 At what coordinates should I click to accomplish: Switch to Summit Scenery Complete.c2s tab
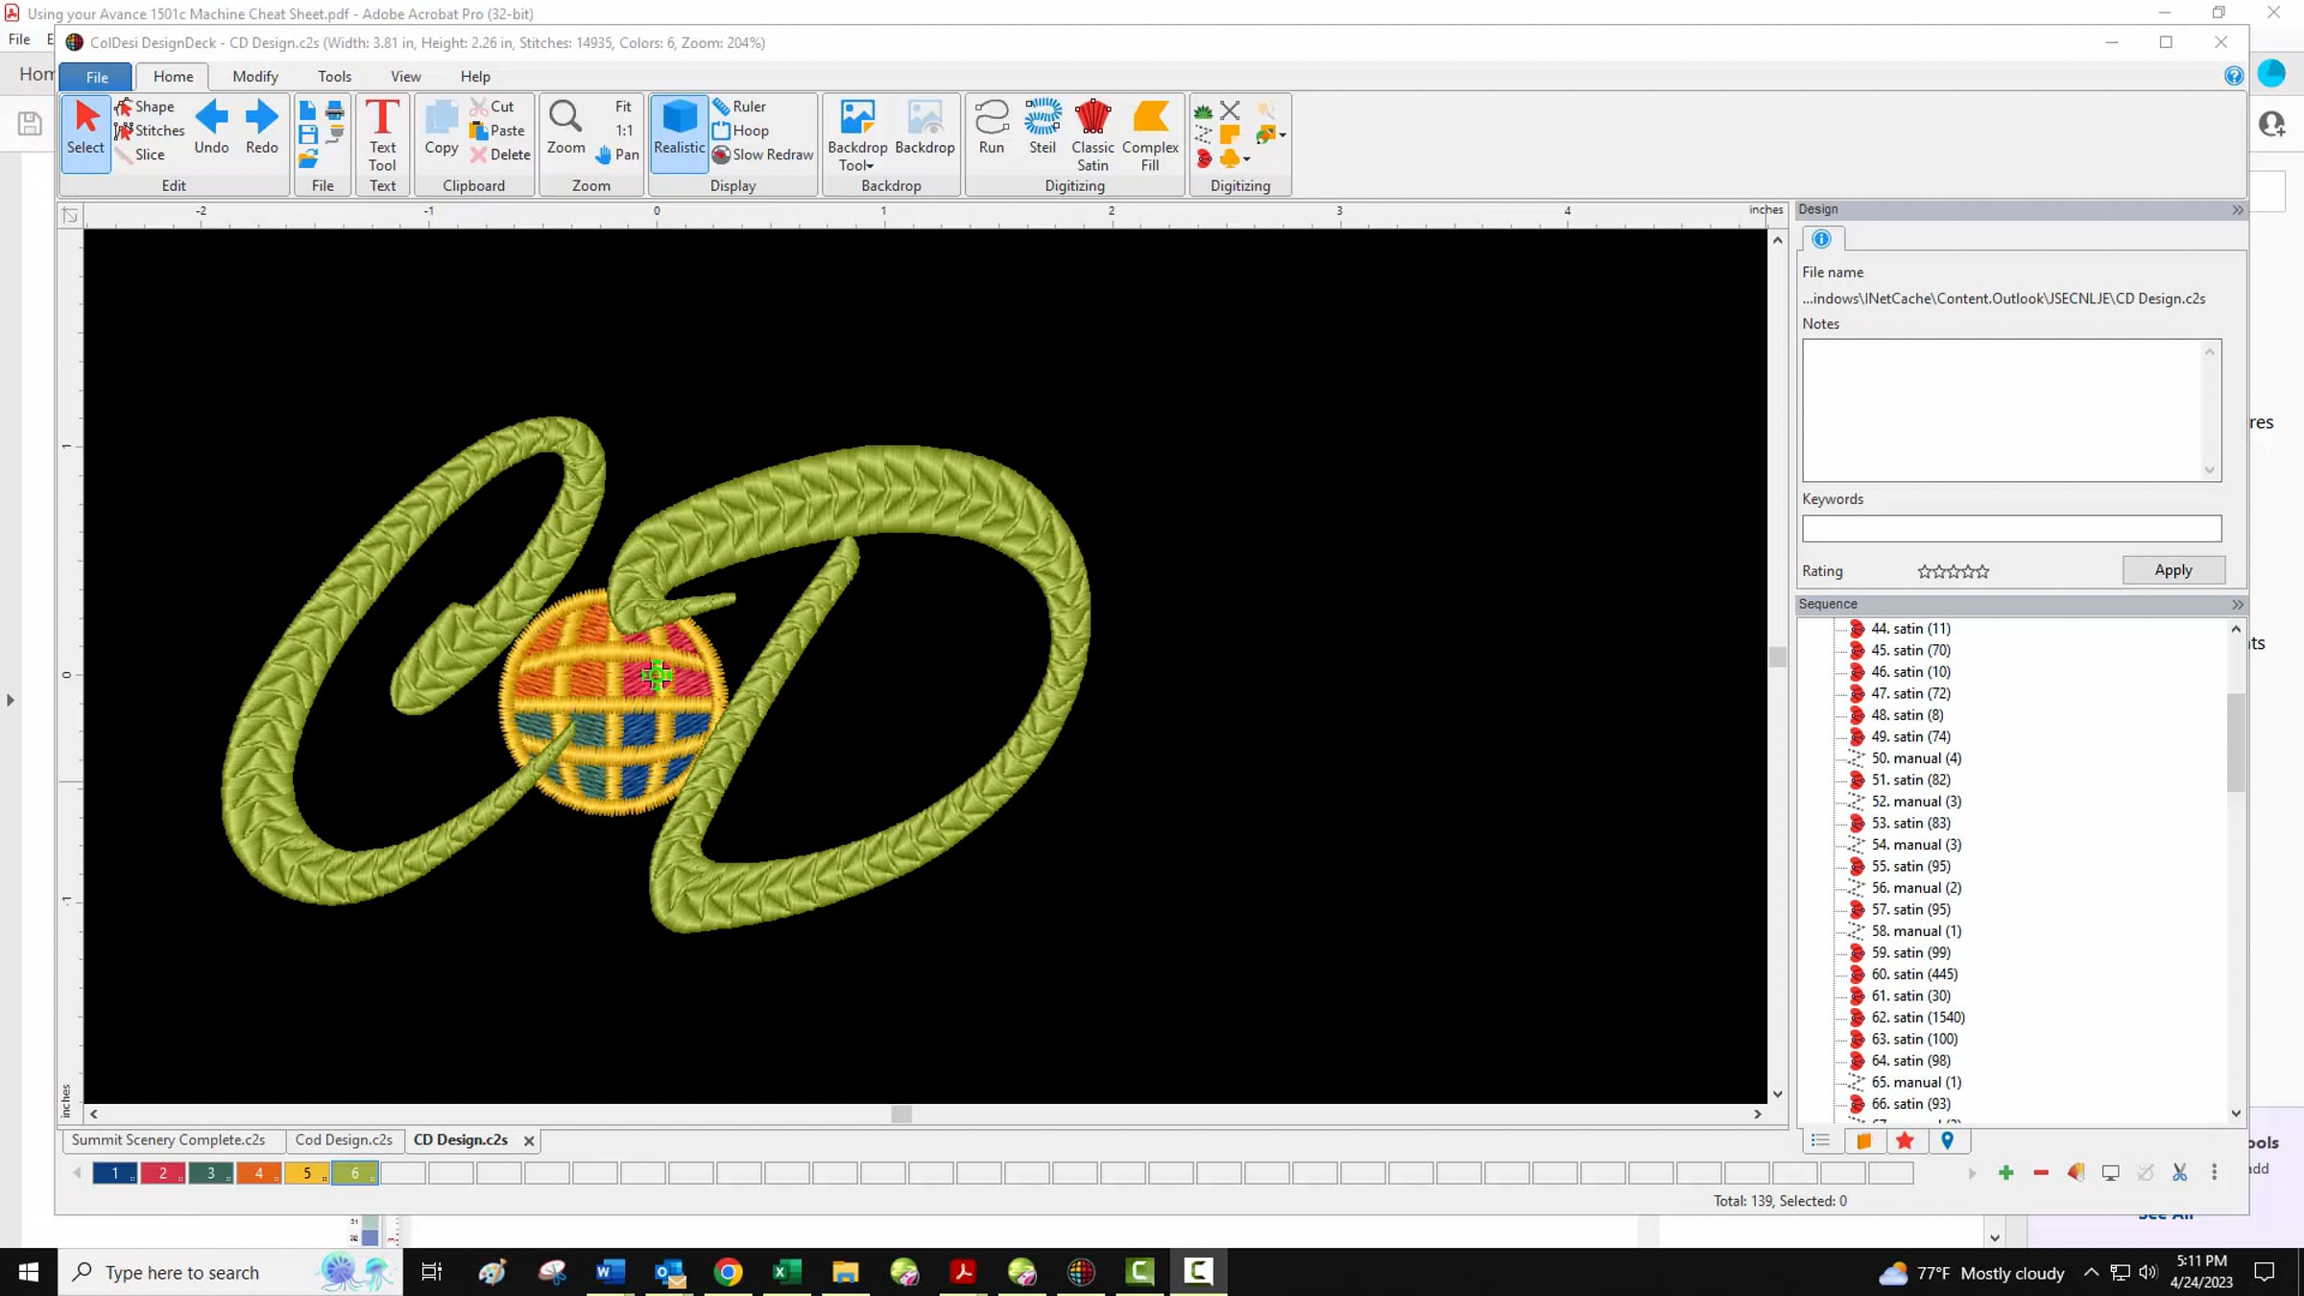coord(168,1140)
